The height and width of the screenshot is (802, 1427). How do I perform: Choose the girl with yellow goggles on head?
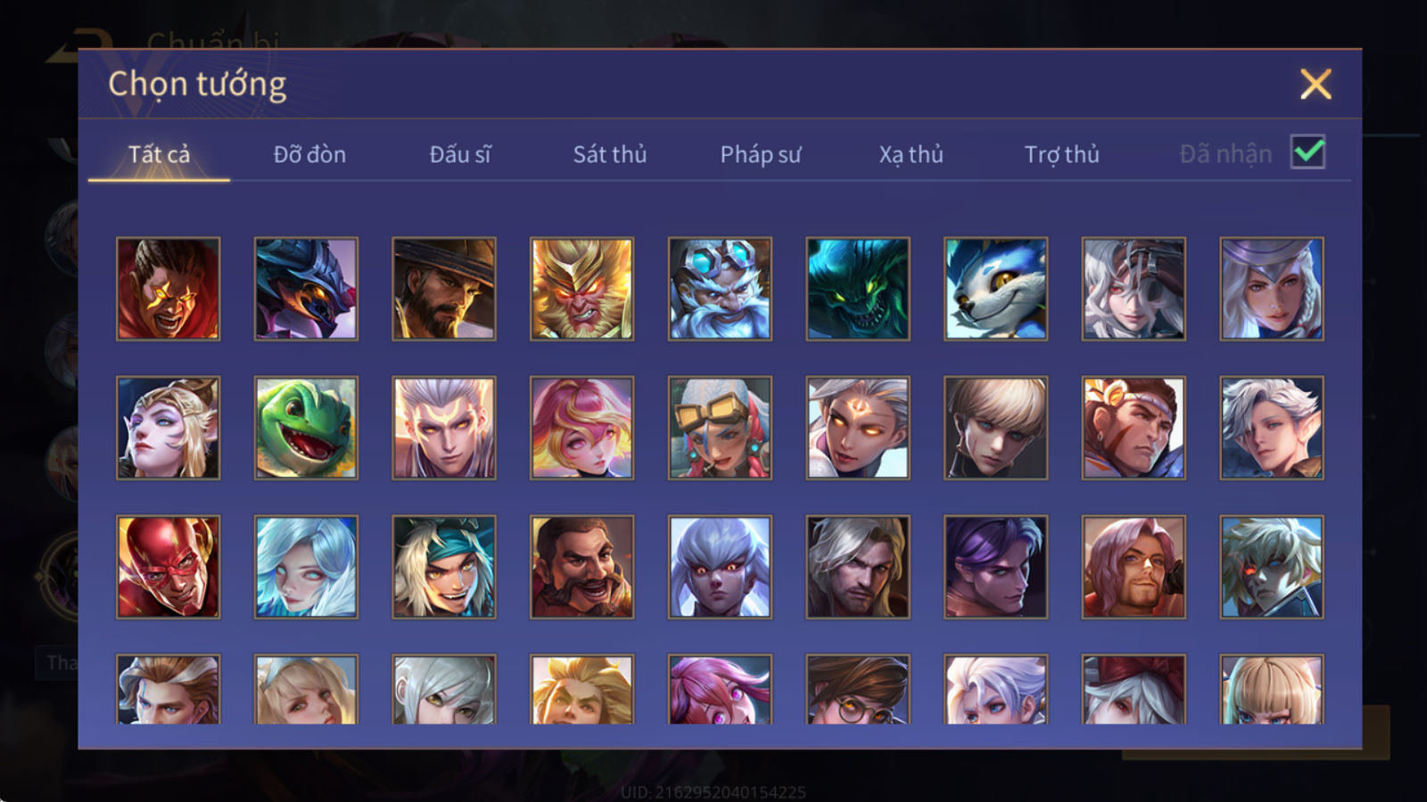click(x=720, y=428)
